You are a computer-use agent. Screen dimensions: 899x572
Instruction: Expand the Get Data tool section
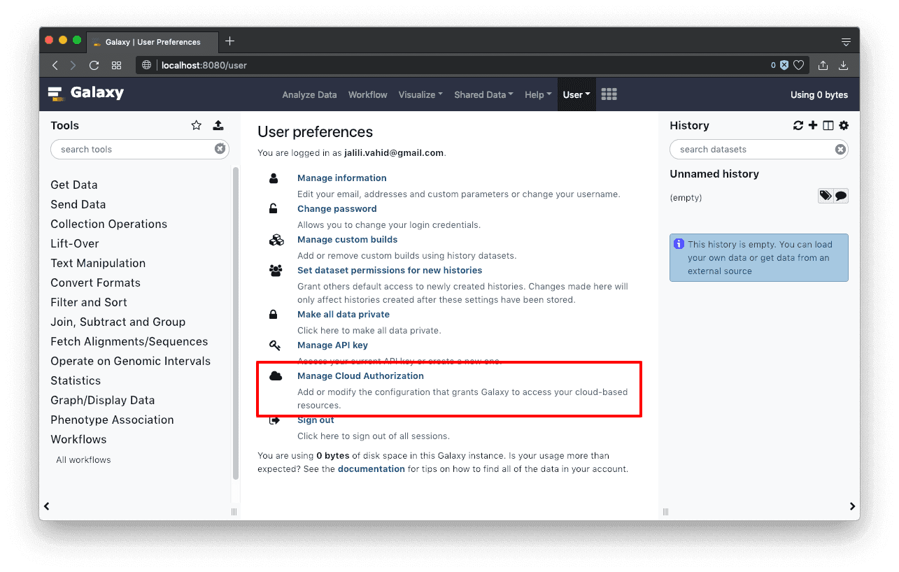[74, 185]
